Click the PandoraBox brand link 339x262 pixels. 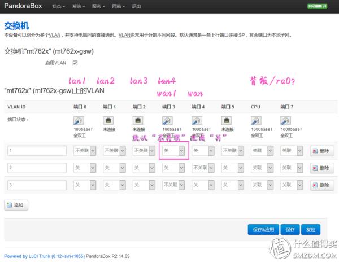tap(23, 6)
